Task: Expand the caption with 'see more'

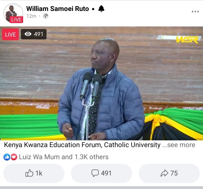Action: [x=179, y=145]
